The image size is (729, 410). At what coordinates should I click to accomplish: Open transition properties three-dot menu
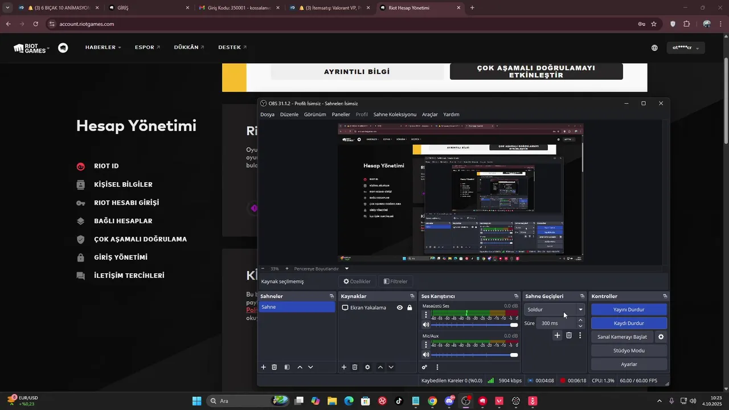coord(580,335)
